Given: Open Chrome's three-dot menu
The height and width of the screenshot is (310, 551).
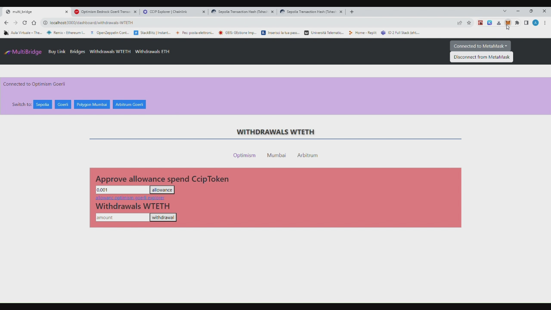Looking at the screenshot, I should point(545,23).
